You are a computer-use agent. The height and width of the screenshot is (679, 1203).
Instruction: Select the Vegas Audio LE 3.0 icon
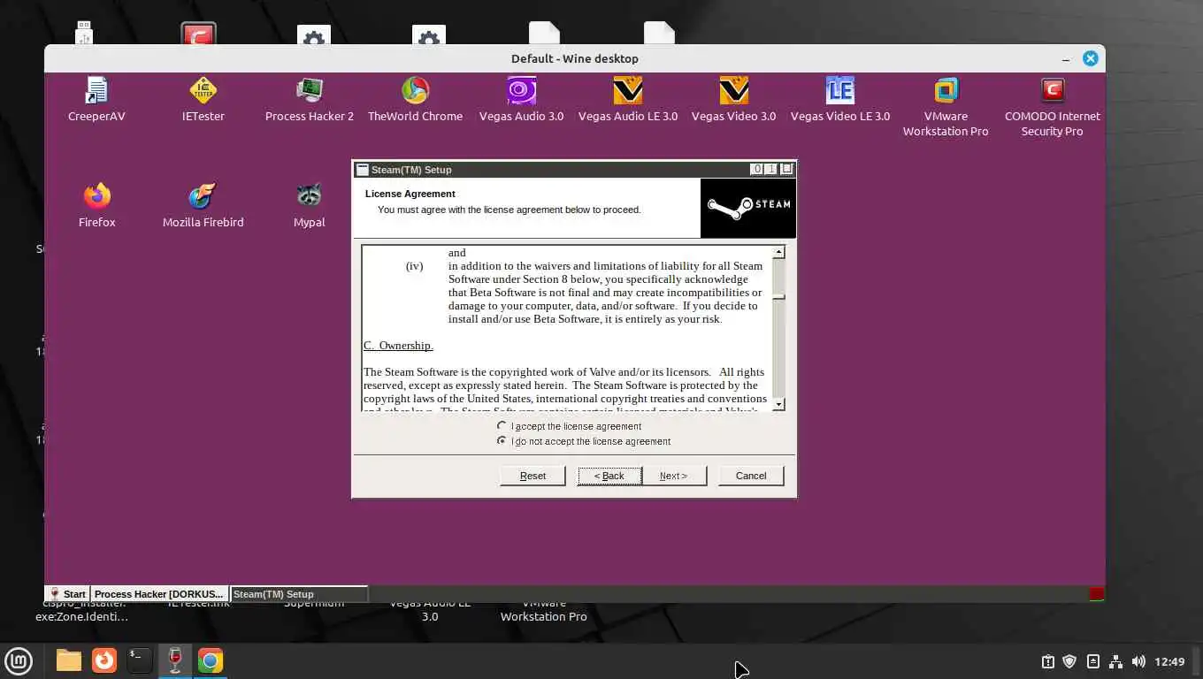627,98
